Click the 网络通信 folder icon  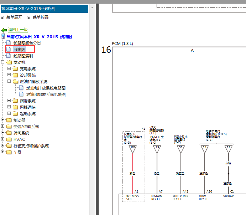[x=15, y=107]
